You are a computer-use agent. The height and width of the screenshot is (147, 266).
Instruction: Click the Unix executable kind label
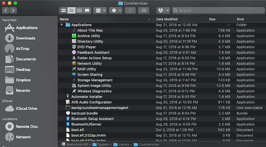pos(249,108)
